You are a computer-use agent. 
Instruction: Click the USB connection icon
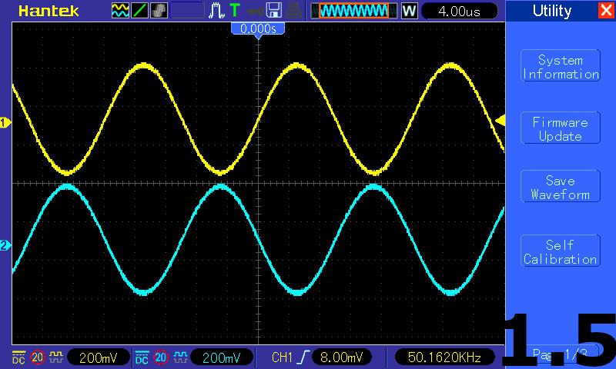[255, 11]
